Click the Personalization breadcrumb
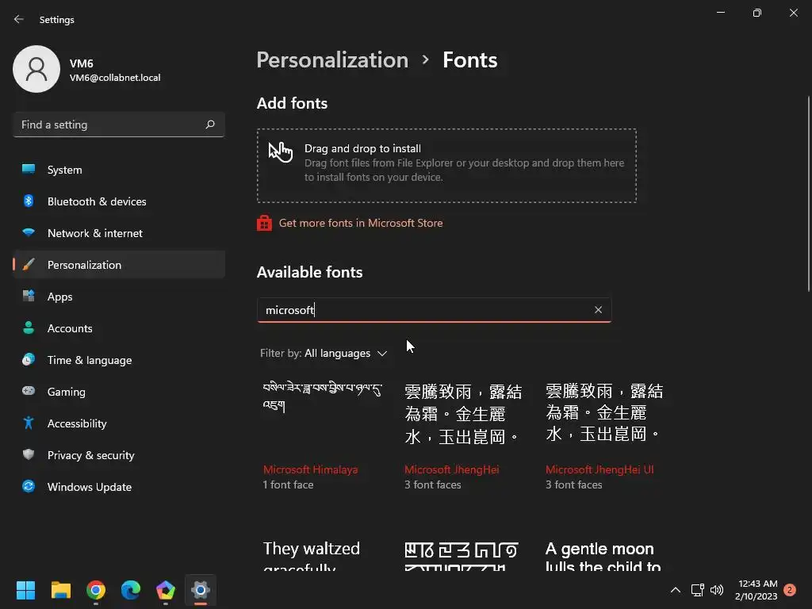The width and height of the screenshot is (812, 609). click(332, 60)
